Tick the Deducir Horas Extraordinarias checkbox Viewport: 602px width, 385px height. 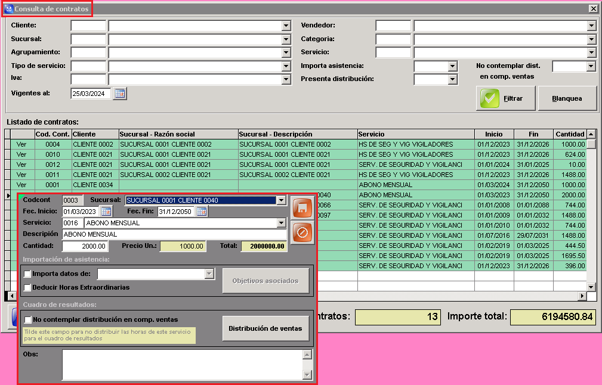tap(27, 288)
